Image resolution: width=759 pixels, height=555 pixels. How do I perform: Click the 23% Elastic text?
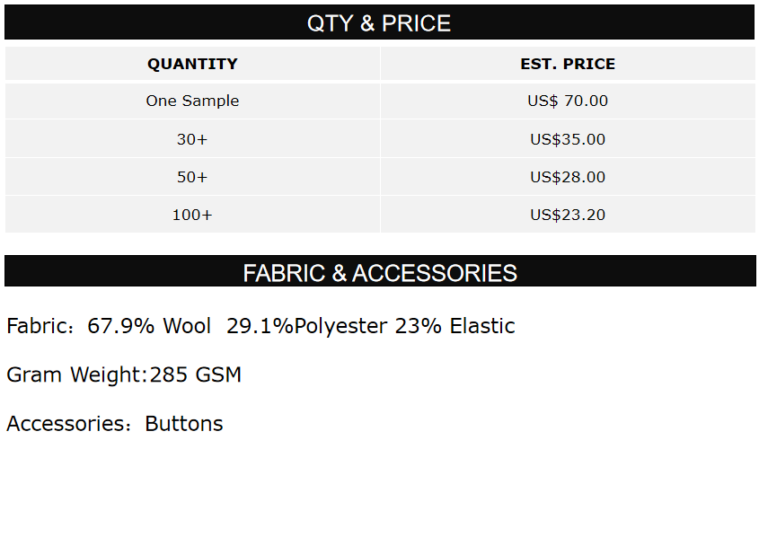pyautogui.click(x=455, y=326)
